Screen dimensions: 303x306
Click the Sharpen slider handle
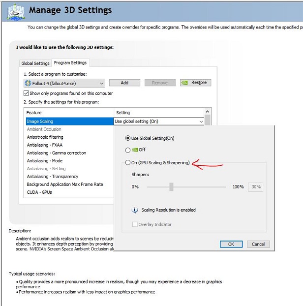[x=171, y=187]
